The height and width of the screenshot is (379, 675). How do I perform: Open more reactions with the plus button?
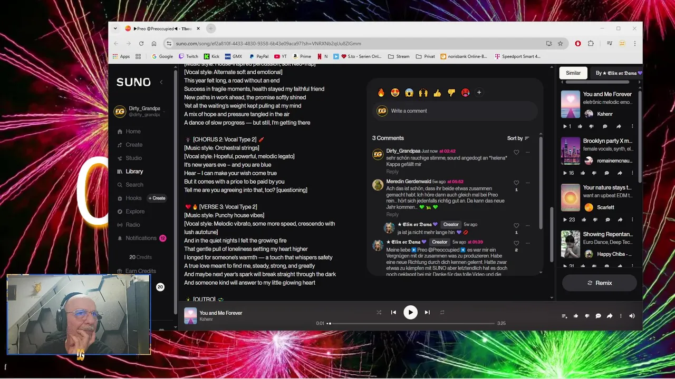(479, 93)
